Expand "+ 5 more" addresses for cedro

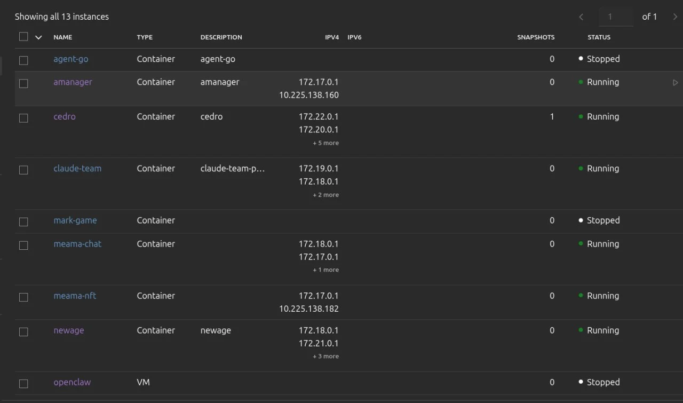pos(325,143)
